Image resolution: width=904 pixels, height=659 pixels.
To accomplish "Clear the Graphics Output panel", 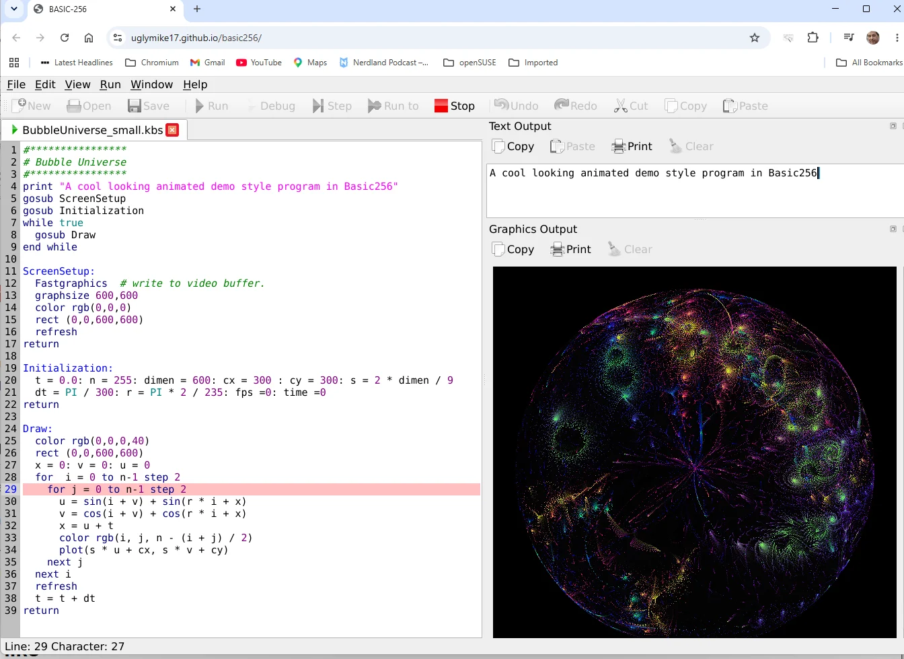I will (630, 249).
